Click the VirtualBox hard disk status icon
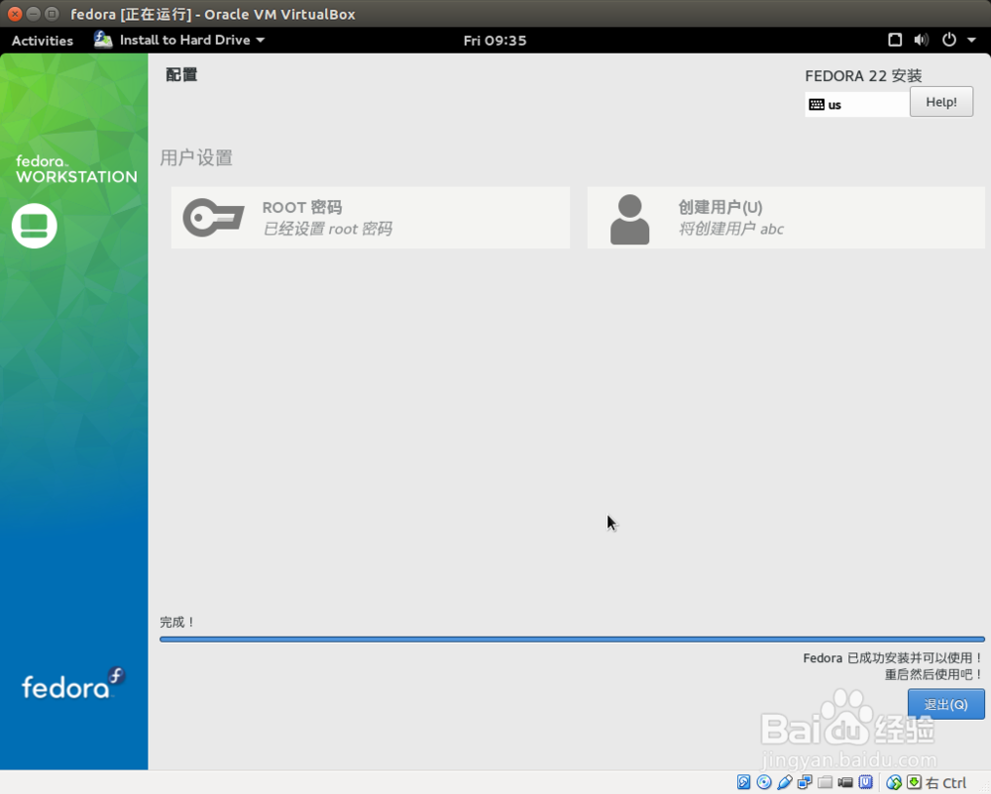The width and height of the screenshot is (991, 794). pyautogui.click(x=743, y=783)
